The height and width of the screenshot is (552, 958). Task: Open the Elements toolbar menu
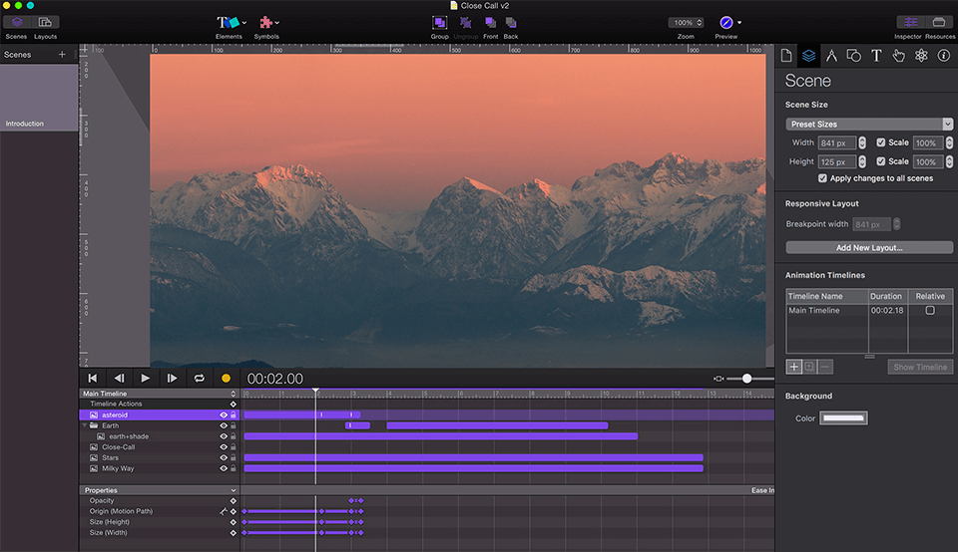click(x=230, y=22)
